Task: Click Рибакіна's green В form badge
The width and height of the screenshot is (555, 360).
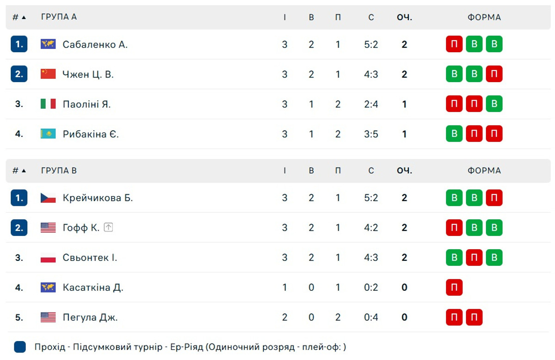Action: click(454, 134)
